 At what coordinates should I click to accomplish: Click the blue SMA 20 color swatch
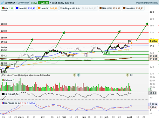coord(17,8)
